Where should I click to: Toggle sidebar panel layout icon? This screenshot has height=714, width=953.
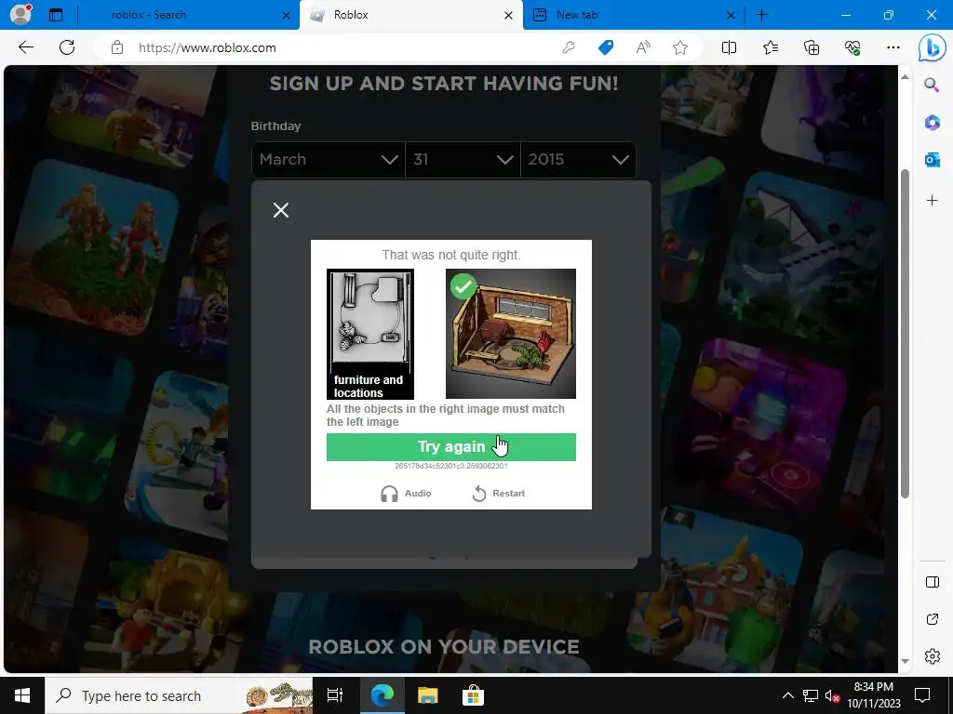click(933, 582)
